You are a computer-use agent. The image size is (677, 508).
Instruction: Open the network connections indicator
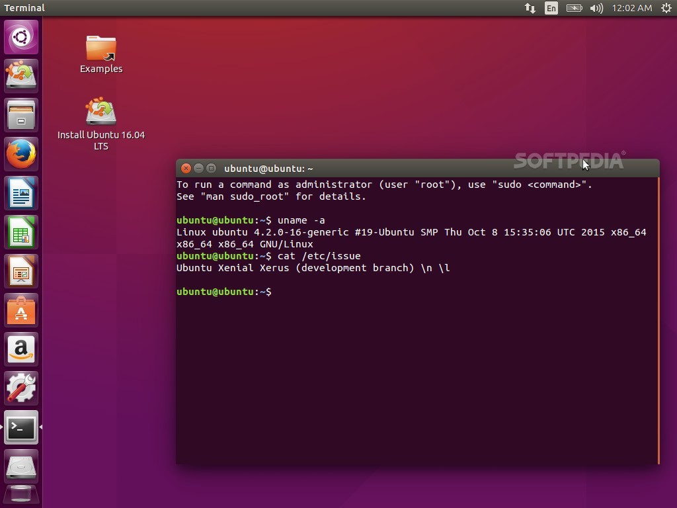point(530,8)
